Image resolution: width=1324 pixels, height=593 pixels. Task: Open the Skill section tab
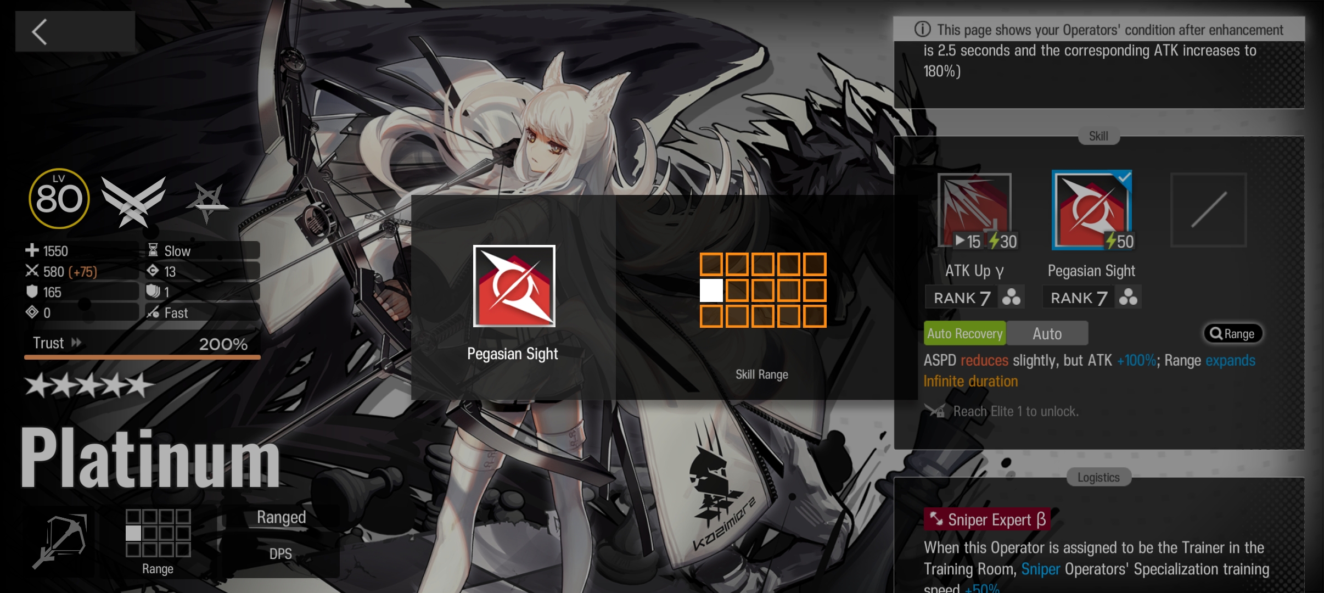click(x=1098, y=136)
